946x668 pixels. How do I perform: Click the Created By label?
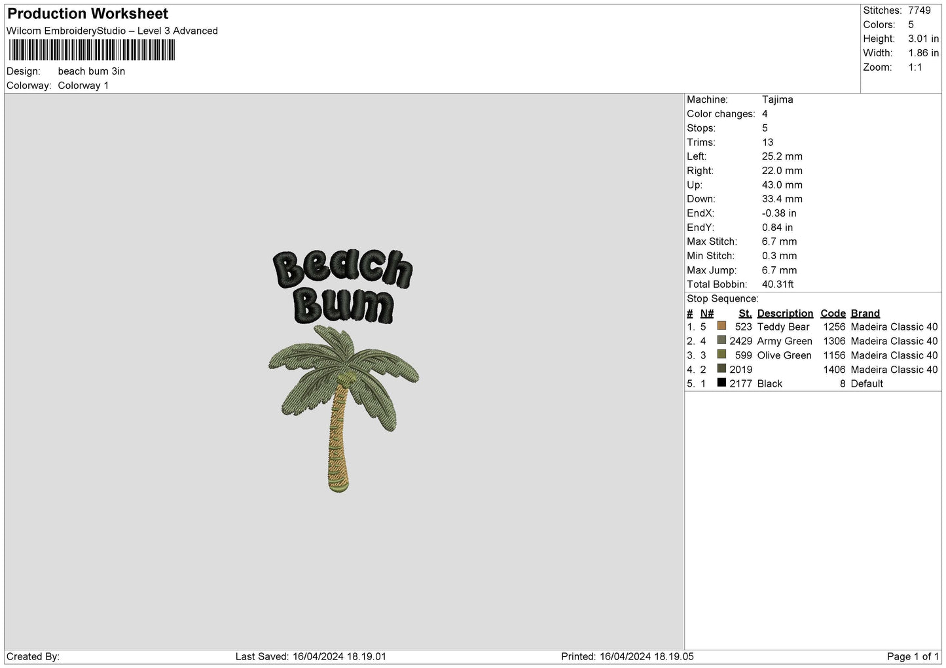click(x=33, y=657)
